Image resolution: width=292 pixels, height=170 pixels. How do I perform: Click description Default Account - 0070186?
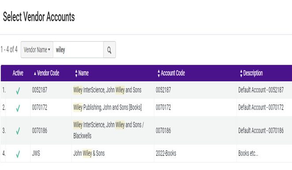click(261, 130)
